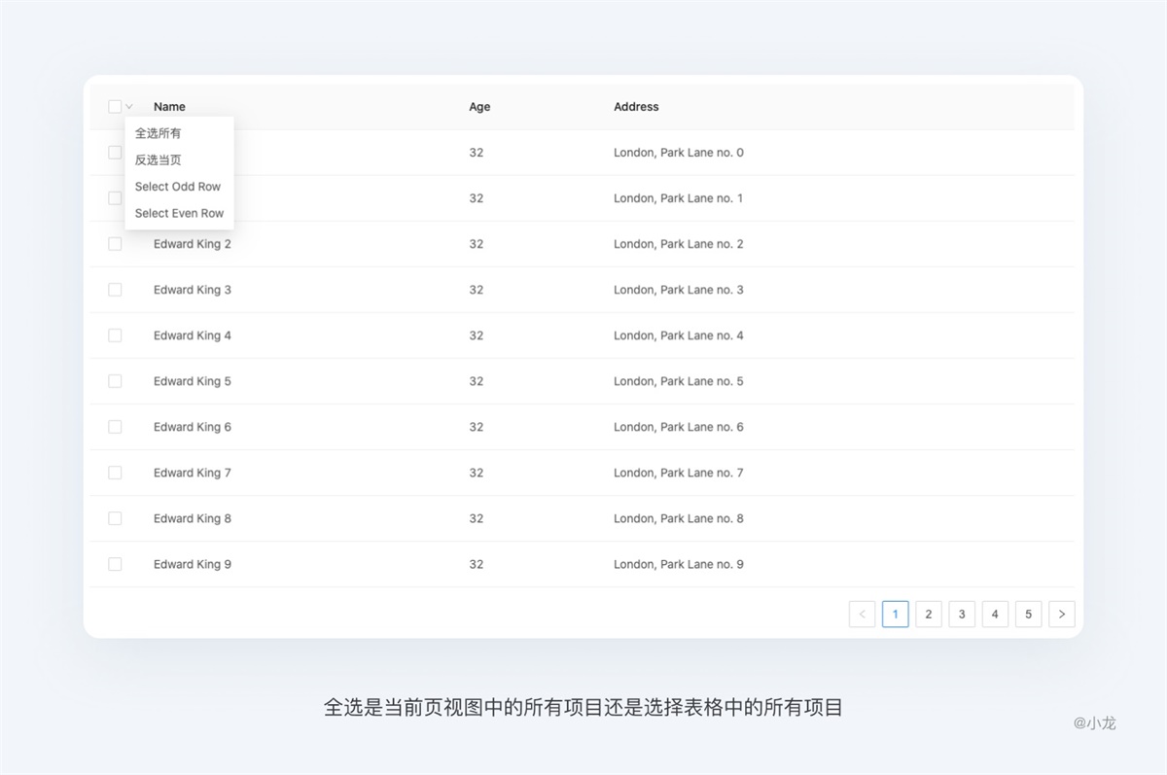Click the Edward King 9 name cell
The image size is (1167, 775).
(x=193, y=564)
